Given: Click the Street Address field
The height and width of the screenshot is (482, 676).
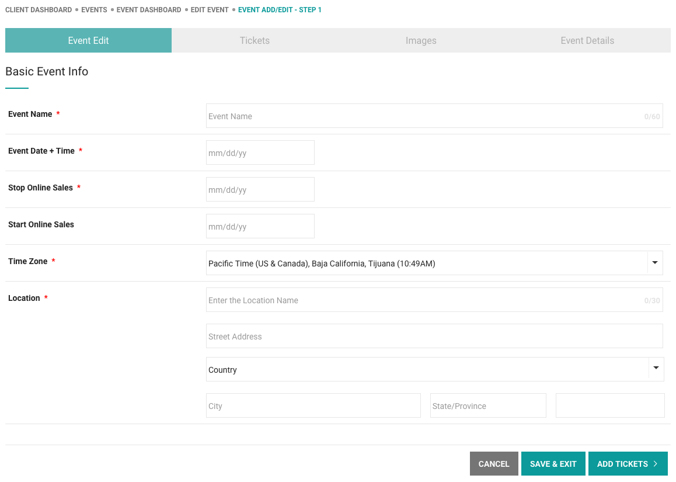Looking at the screenshot, I should tap(434, 336).
